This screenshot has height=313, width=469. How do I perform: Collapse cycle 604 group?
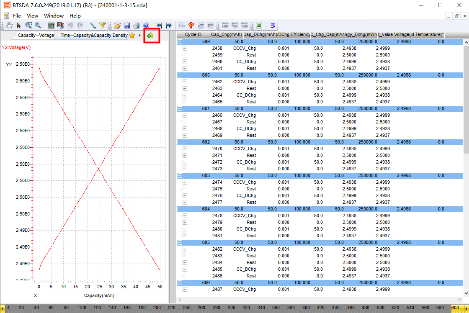click(180, 209)
